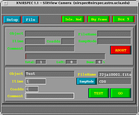Toggle the Sky Frame button
The width and height of the screenshot is (139, 115).
pos(99,19)
